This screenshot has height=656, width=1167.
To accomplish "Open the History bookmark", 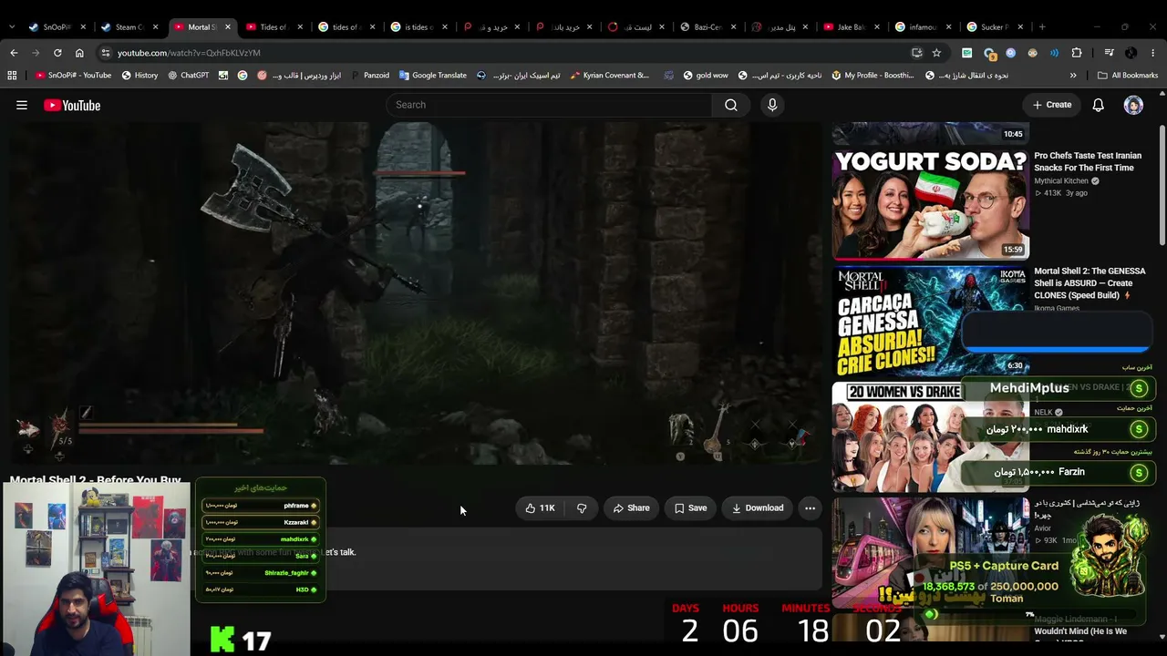I will point(139,76).
